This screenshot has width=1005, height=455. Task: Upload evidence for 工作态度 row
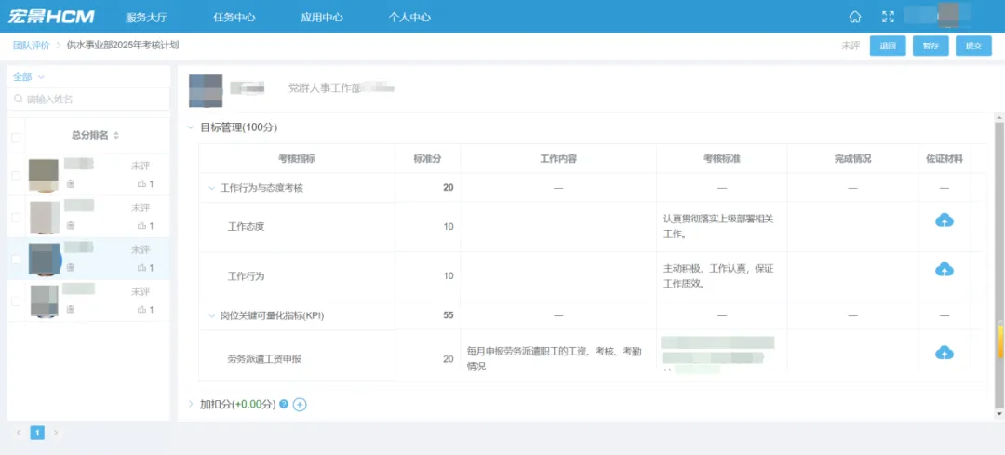[x=945, y=221]
